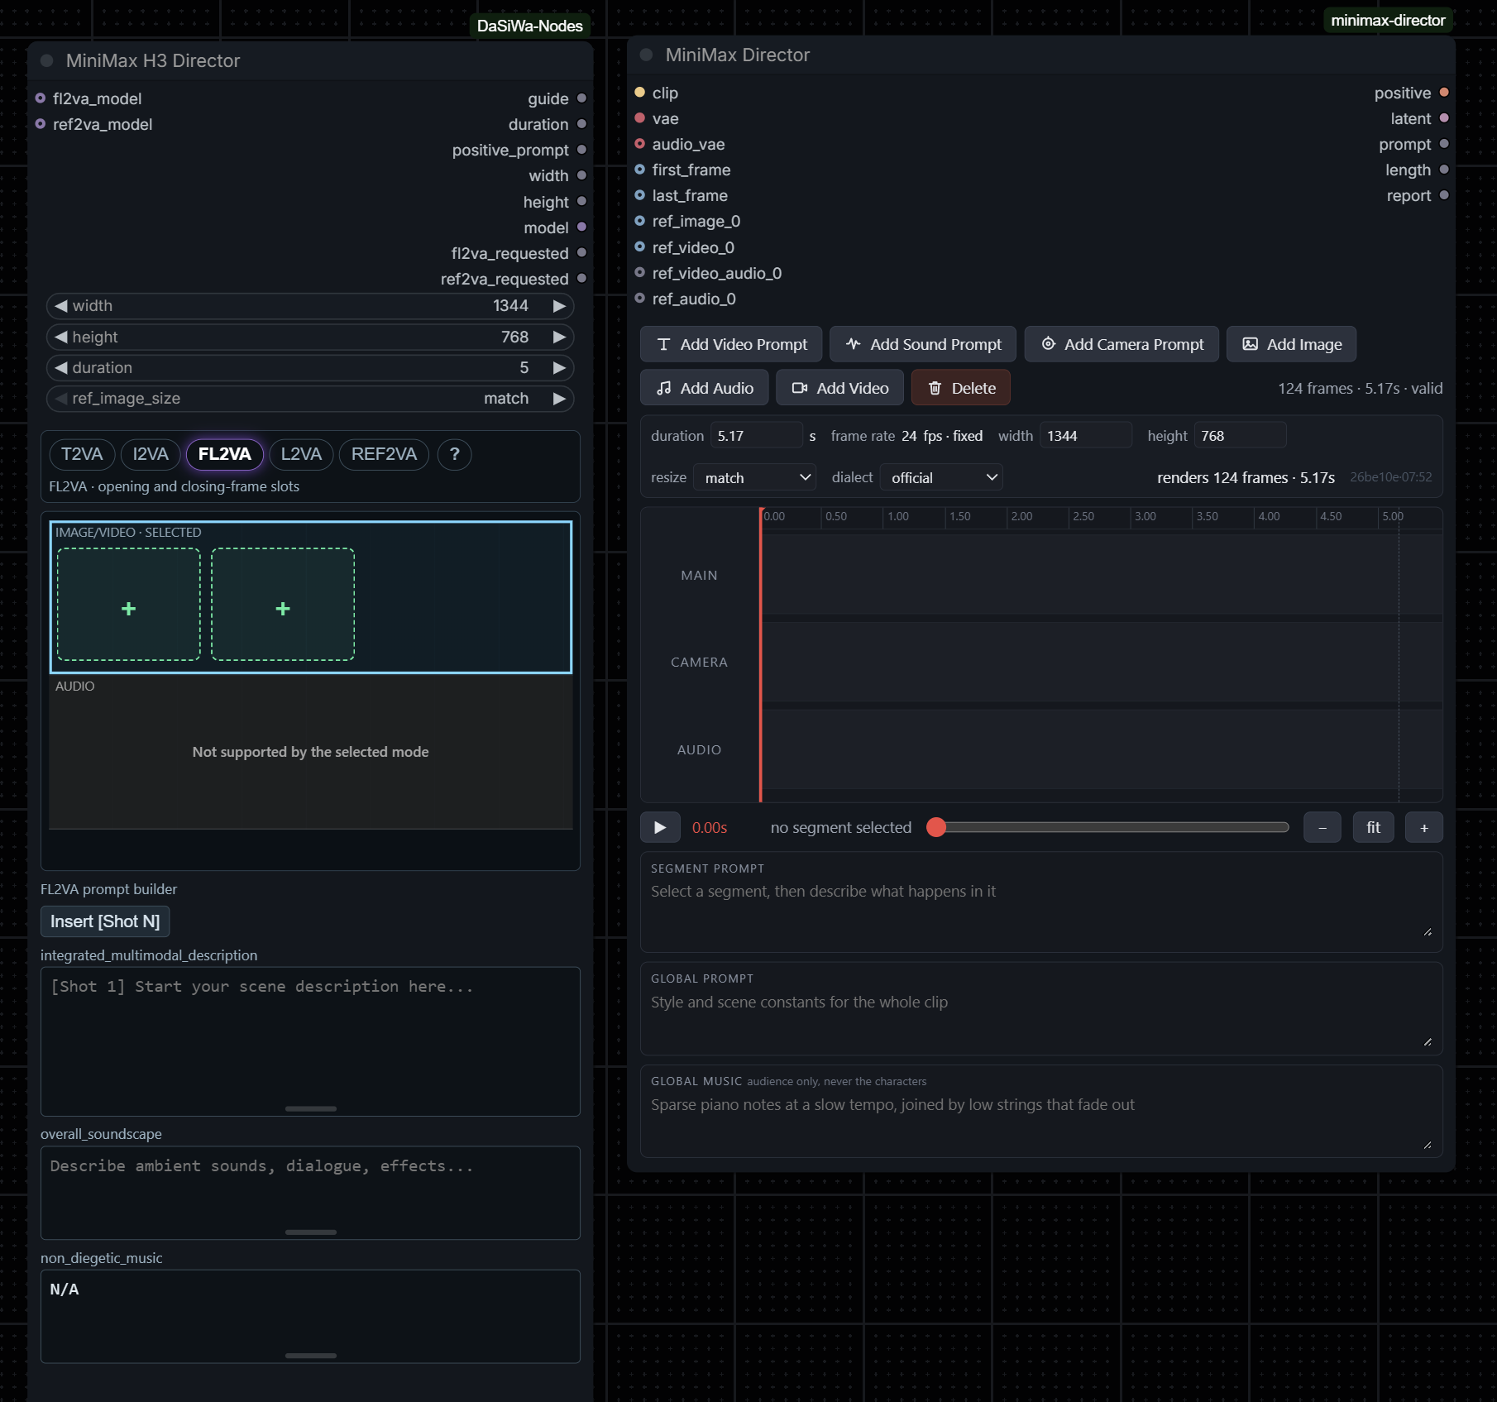Click the Delete button label
Screen dimensions: 1497x1402
[973, 388]
